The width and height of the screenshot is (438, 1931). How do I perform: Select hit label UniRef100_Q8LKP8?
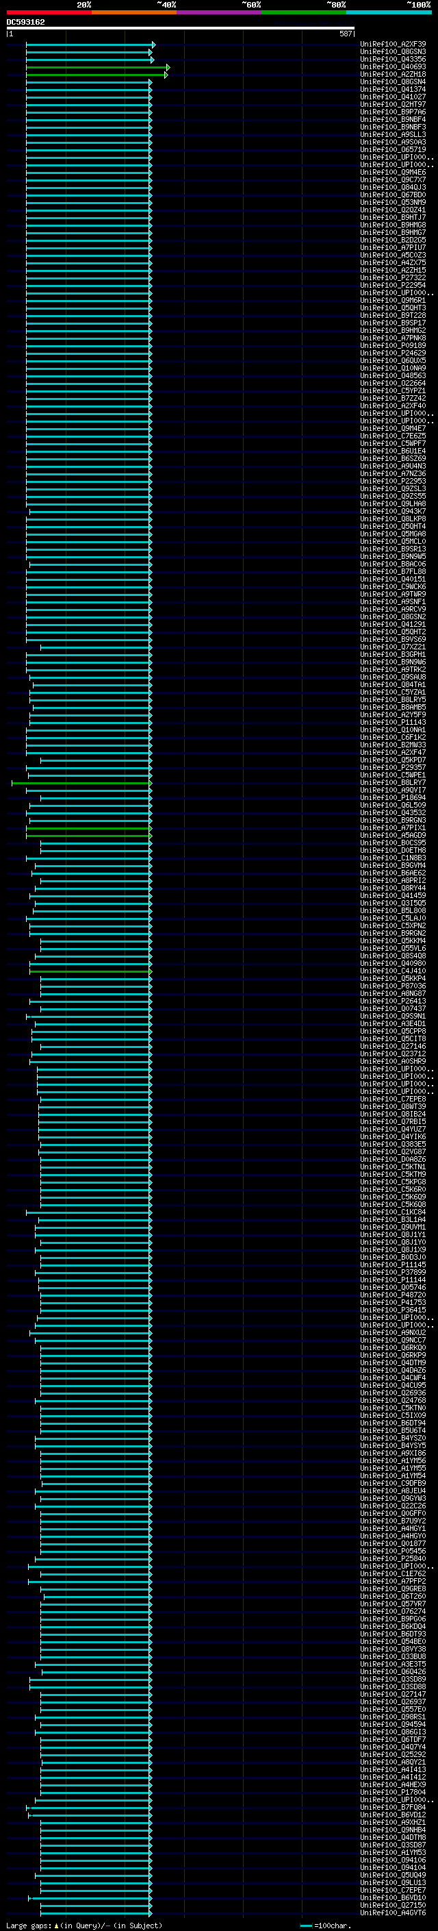pyautogui.click(x=393, y=519)
